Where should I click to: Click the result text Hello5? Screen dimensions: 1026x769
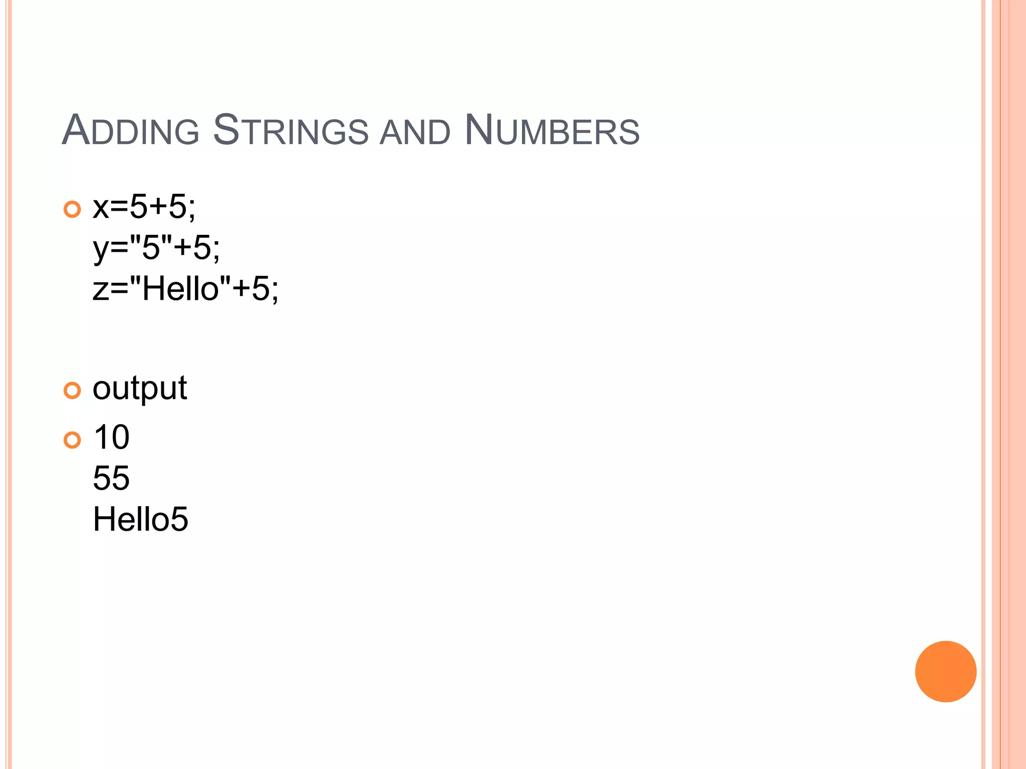click(140, 519)
